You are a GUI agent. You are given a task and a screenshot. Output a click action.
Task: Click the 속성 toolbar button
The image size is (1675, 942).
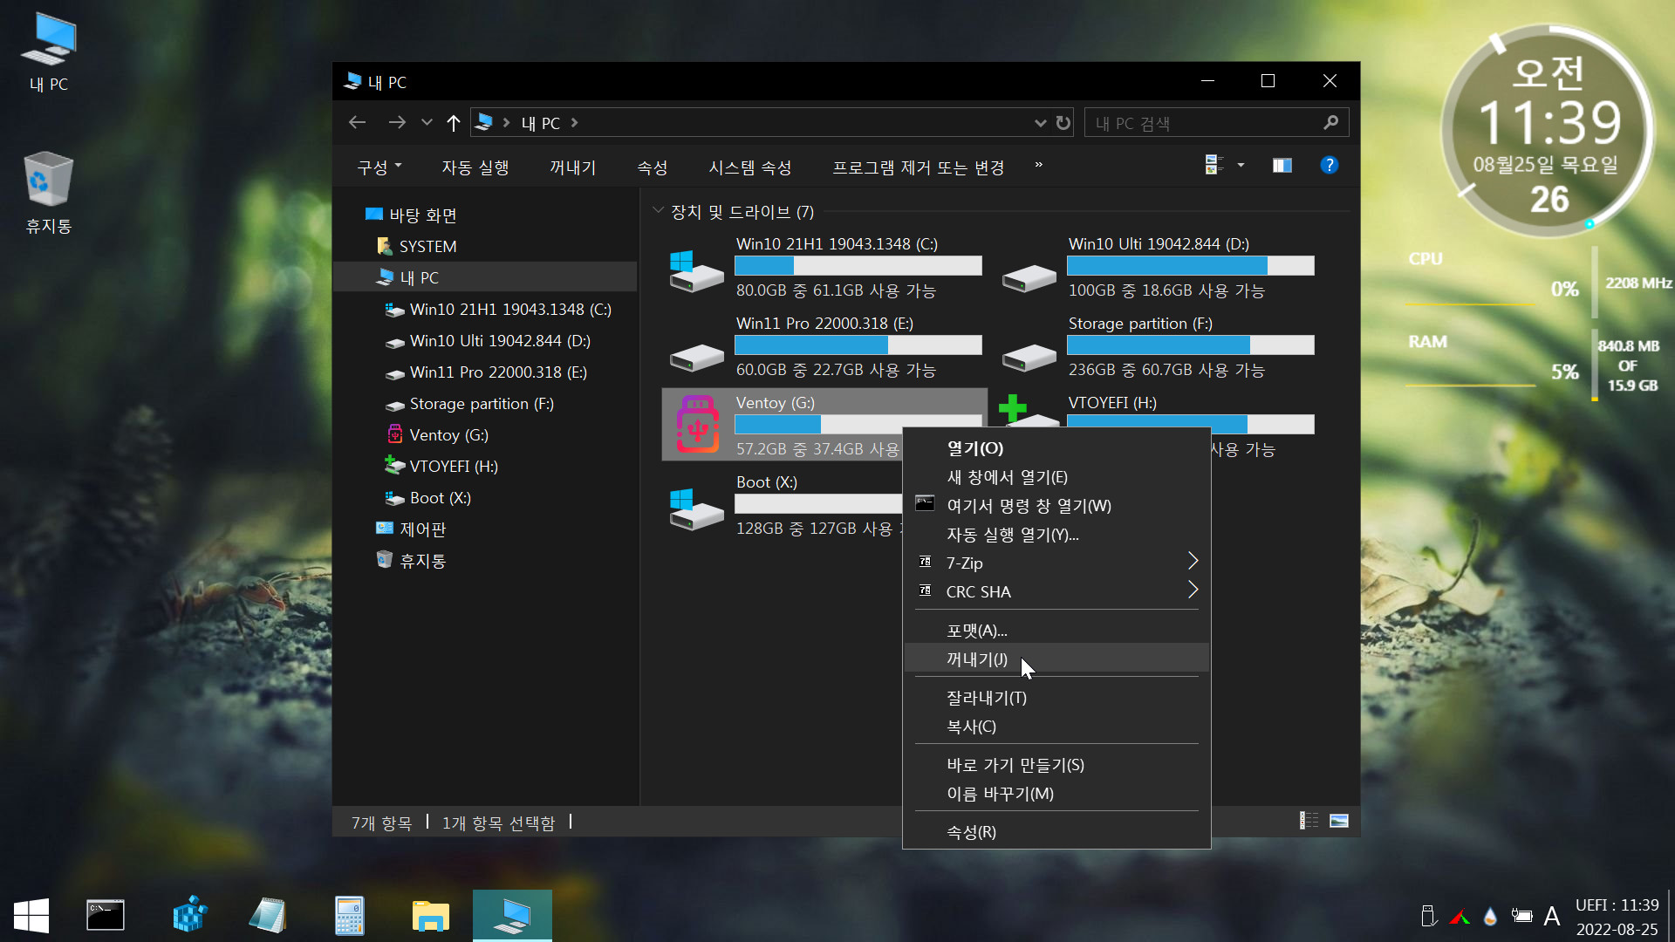click(x=653, y=167)
